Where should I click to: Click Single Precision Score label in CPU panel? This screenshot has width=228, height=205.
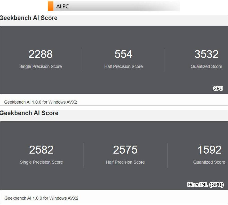point(41,66)
